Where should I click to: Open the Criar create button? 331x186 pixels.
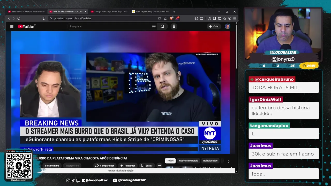tap(214, 26)
